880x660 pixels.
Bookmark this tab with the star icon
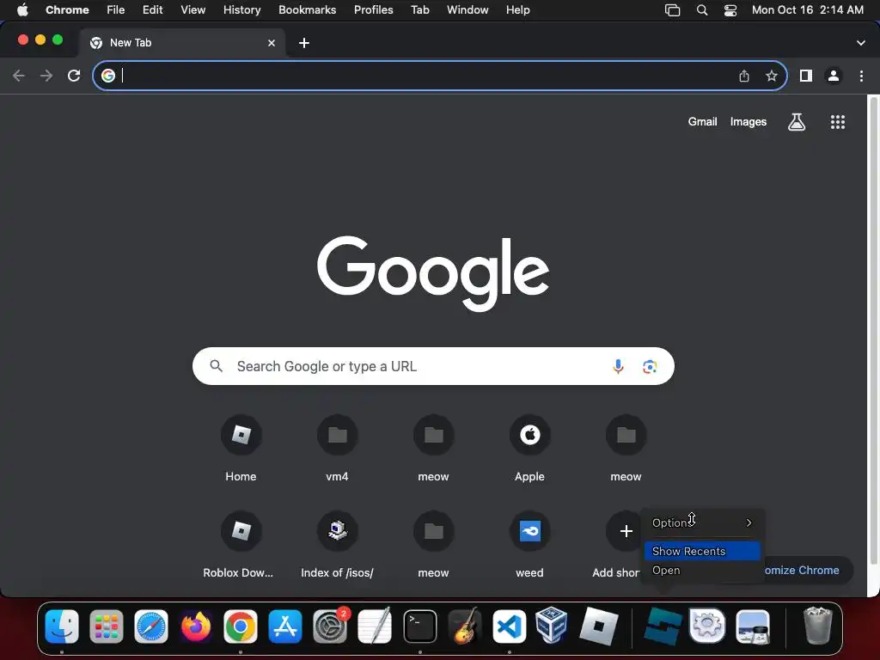tap(772, 76)
